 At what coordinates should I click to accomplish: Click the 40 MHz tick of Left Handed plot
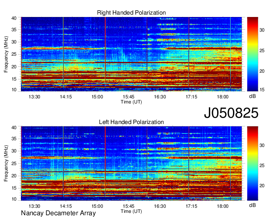[14, 127]
